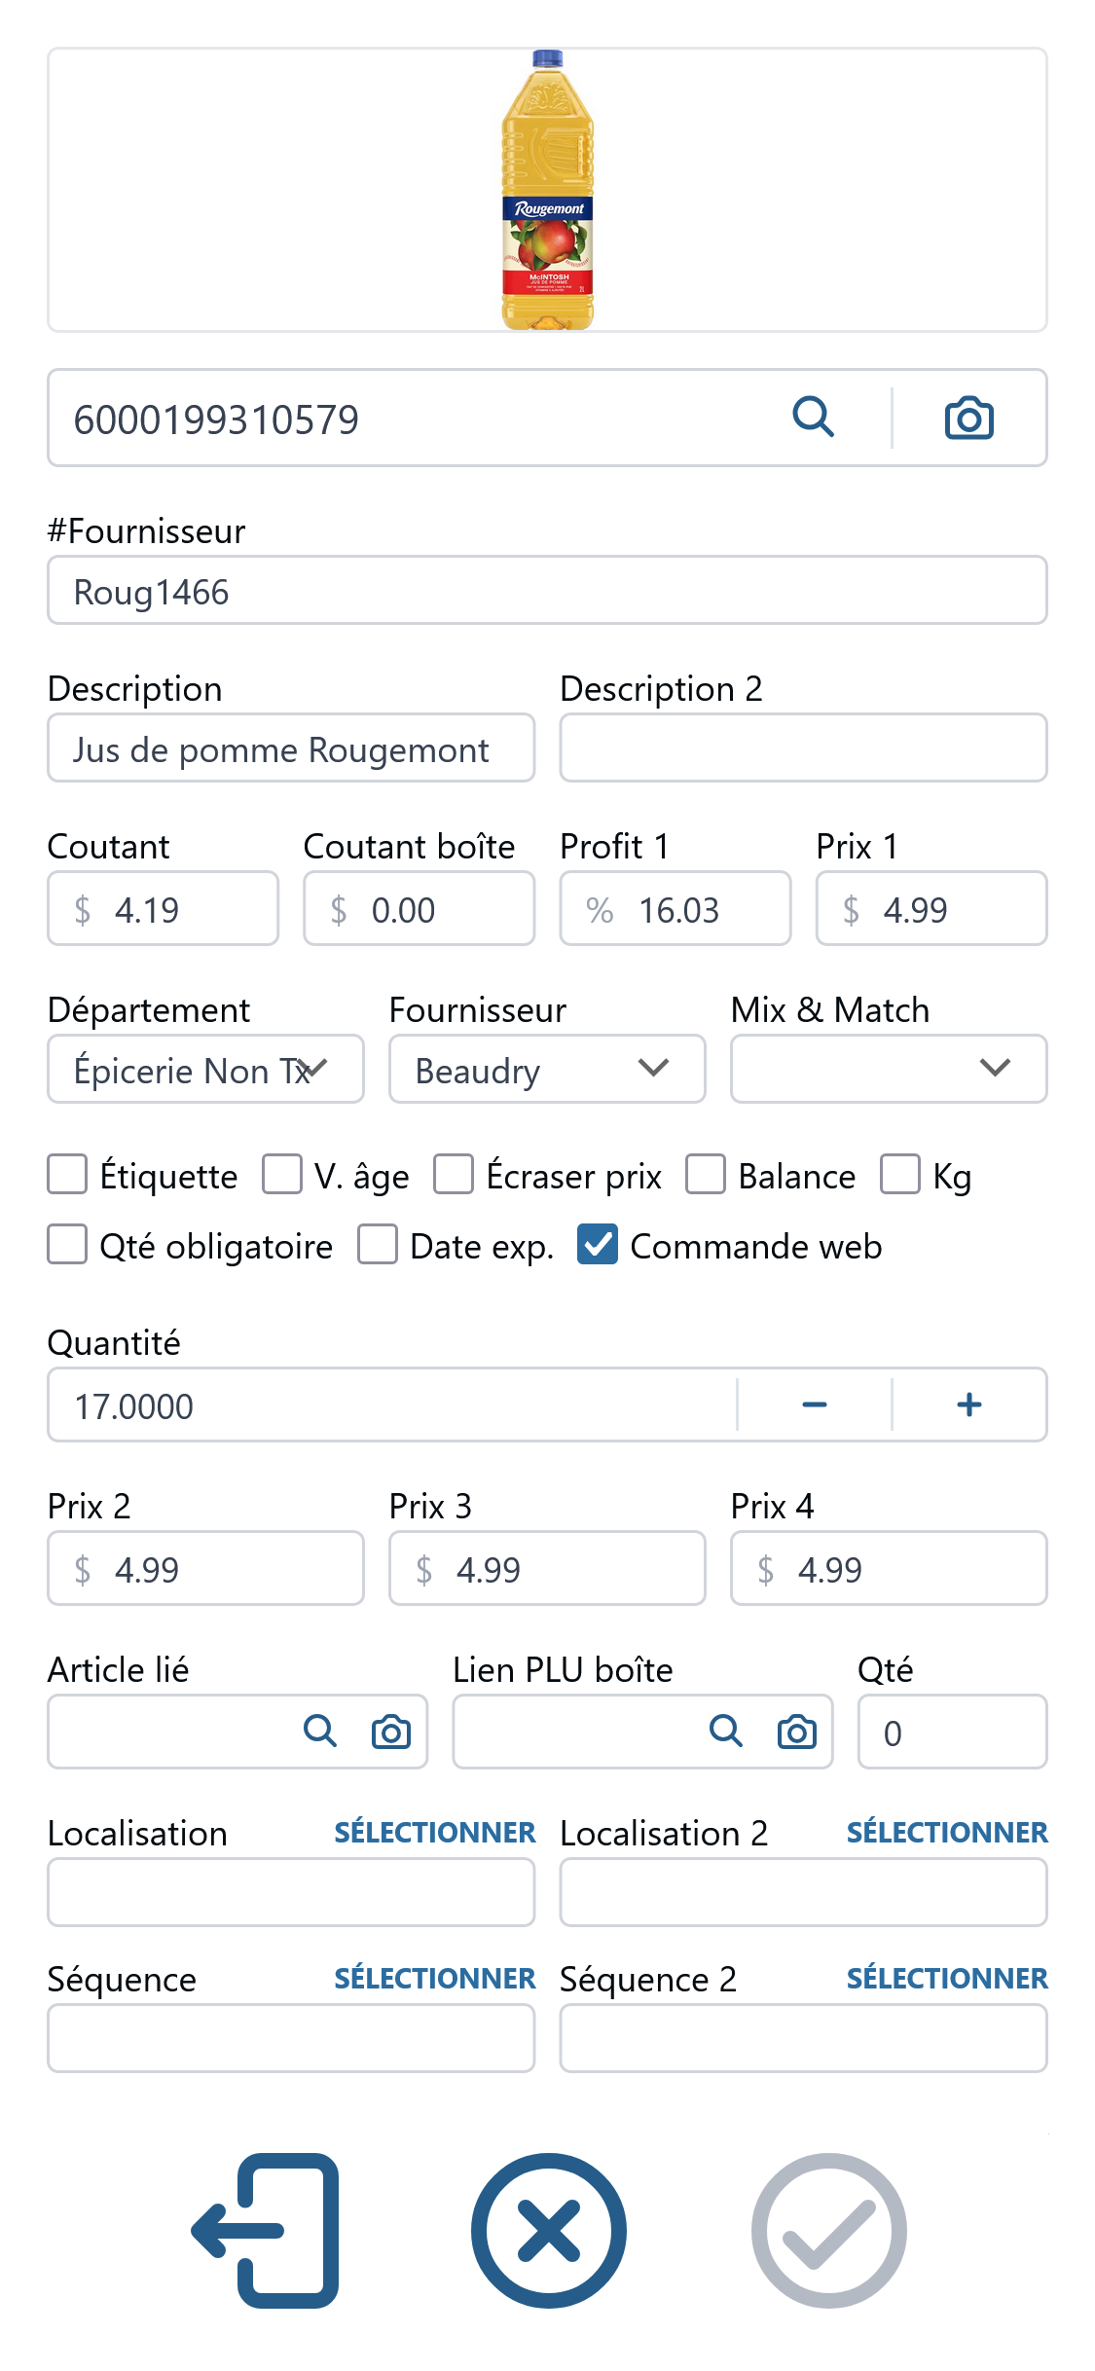Screen dimensions: 1095x2371
Task: Search for a linked article via Article lié magnifier
Action: point(320,1732)
